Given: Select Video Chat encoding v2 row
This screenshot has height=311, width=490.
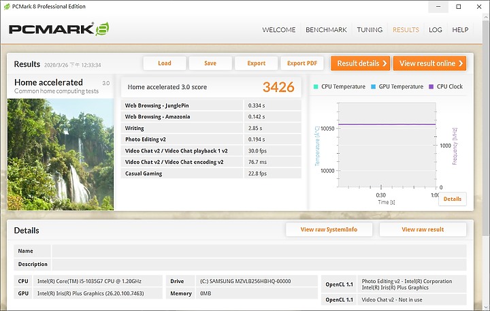Looking at the screenshot, I should pos(211,162).
